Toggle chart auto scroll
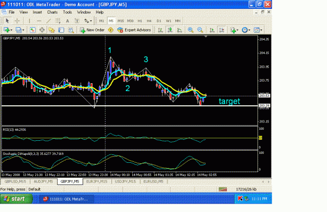 tap(212, 30)
